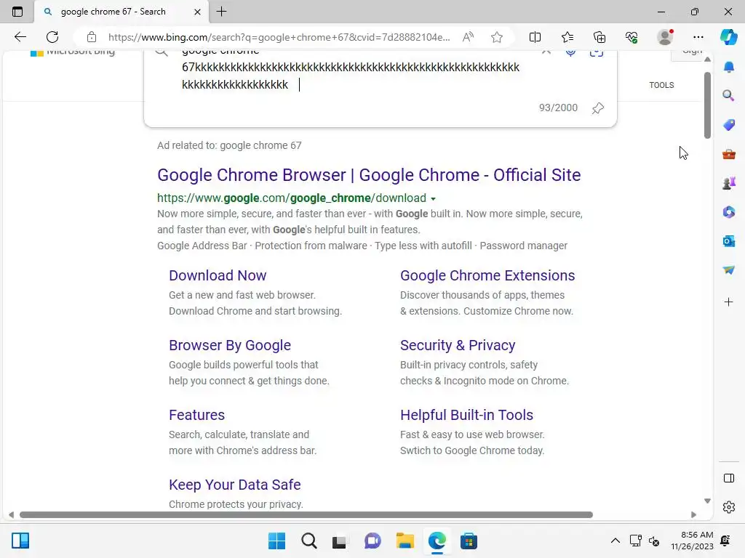
Task: Open Security & Privacy link
Action: 458,345
